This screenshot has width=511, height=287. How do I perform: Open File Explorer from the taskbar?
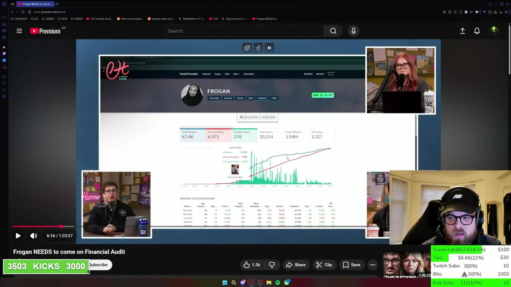pos(269,283)
